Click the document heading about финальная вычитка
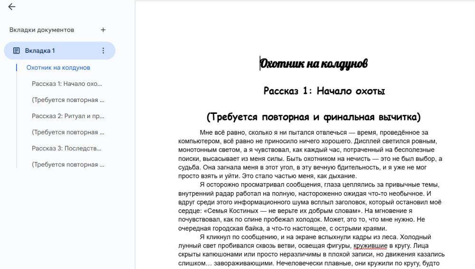The width and height of the screenshot is (475, 269). click(x=313, y=117)
